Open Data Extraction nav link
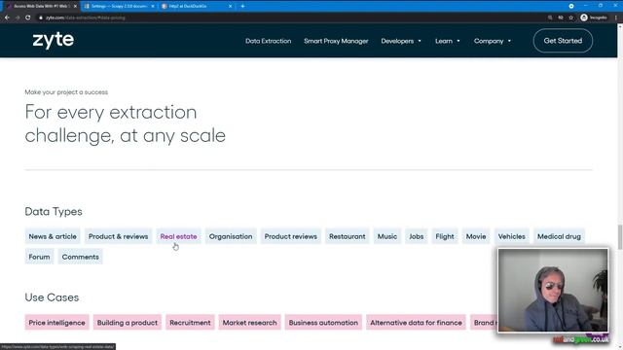The height and width of the screenshot is (350, 623). [x=269, y=41]
